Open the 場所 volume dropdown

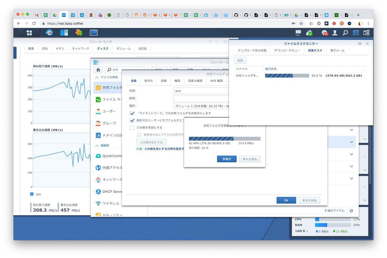point(201,106)
